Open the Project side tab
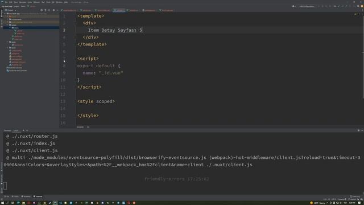Image resolution: width=364 pixels, height=205 pixels. (x=2, y=14)
